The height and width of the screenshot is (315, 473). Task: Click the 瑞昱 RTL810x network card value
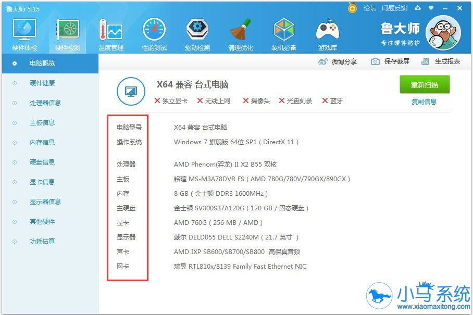point(240,267)
